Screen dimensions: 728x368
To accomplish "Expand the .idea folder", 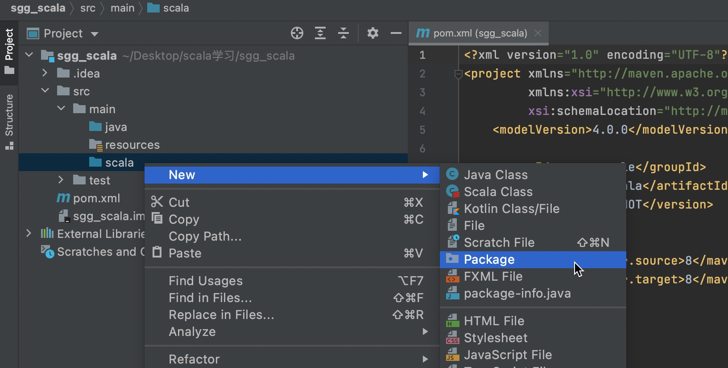I will [x=45, y=73].
